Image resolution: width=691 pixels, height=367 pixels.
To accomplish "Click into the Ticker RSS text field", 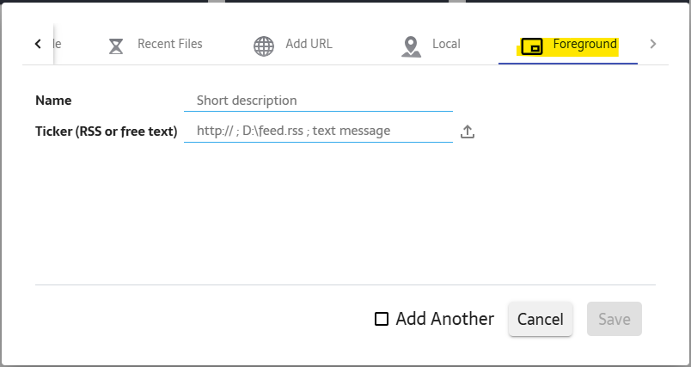I will pos(318,132).
